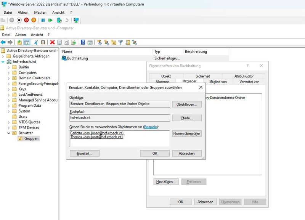This screenshot has height=220, width=305.
Task: Switch to the Sicherheit tab
Action: click(202, 76)
